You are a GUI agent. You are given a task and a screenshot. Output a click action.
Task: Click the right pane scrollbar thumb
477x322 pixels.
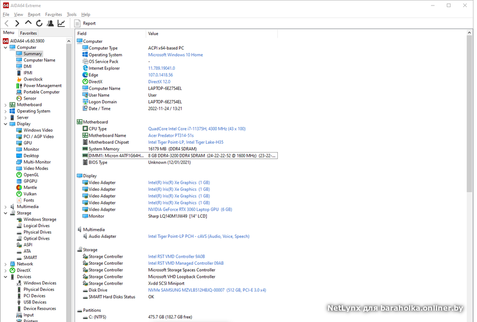(469, 113)
